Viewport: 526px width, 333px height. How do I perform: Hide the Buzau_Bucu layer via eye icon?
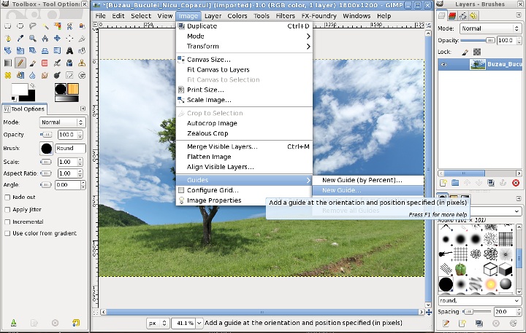(444, 65)
